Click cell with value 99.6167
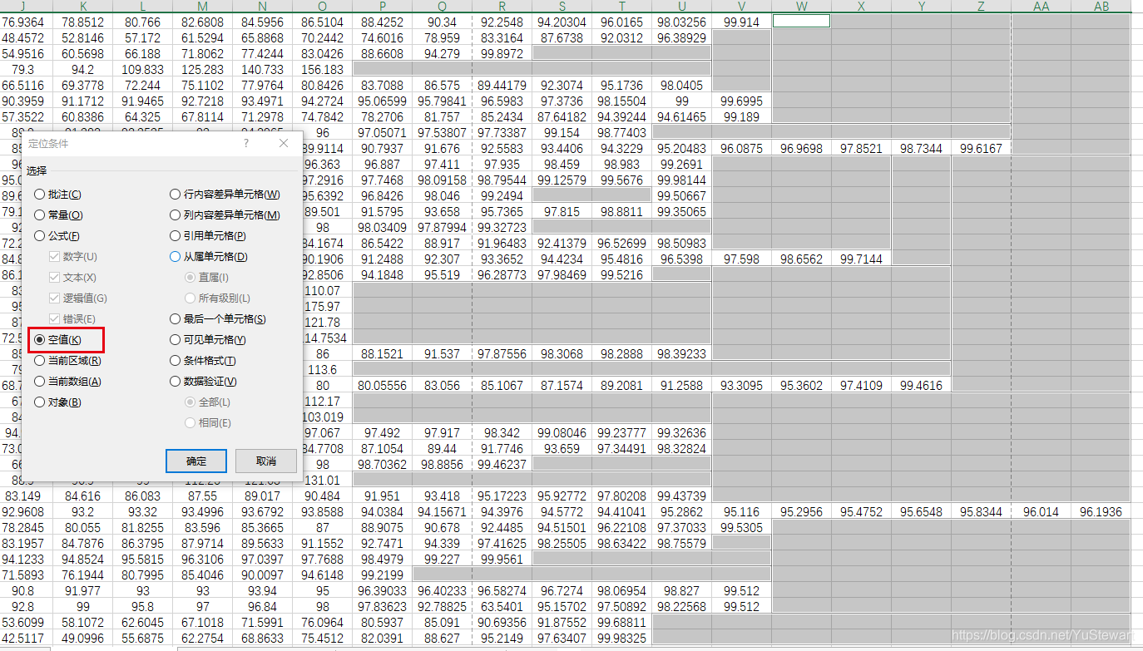This screenshot has width=1143, height=651. point(982,148)
